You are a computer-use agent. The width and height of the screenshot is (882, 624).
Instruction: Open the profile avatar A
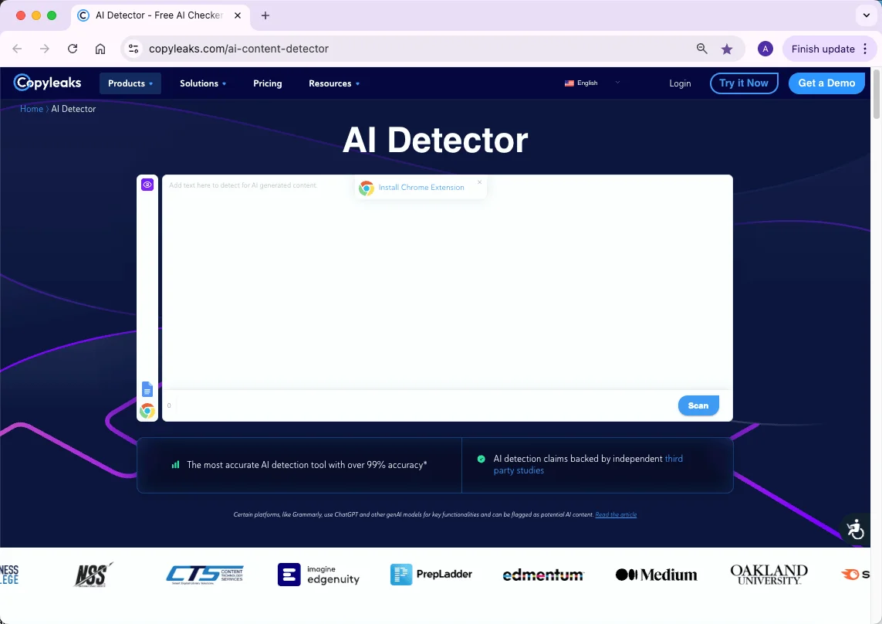(x=765, y=49)
